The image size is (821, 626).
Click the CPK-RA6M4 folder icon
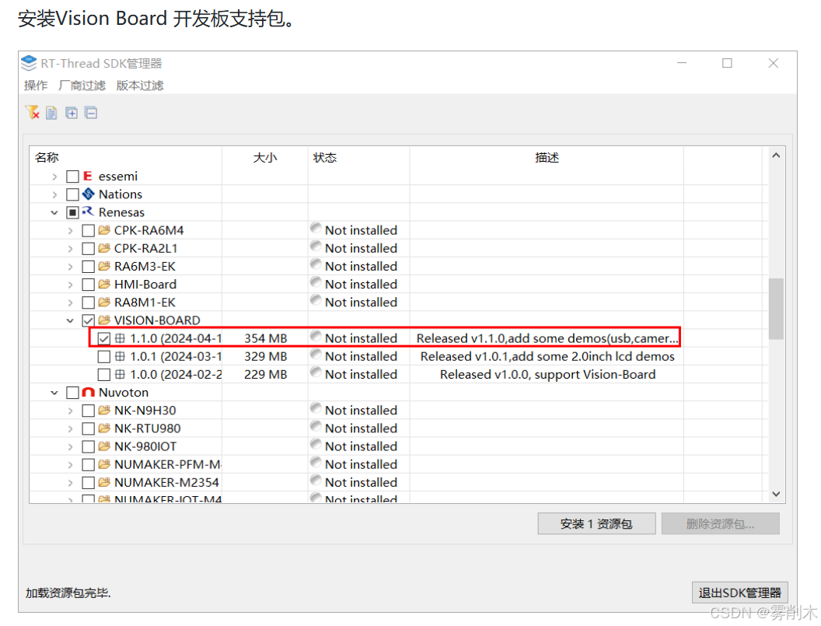(x=104, y=230)
